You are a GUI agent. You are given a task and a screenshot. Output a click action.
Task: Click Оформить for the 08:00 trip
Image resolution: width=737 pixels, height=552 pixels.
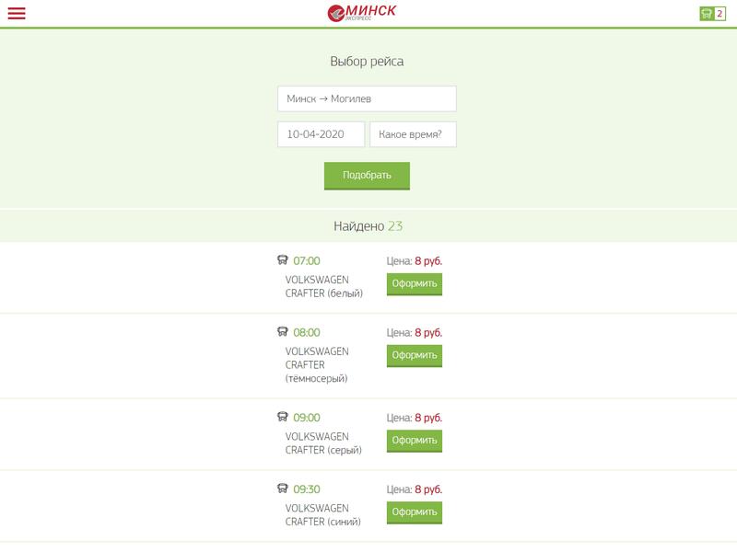coord(415,356)
